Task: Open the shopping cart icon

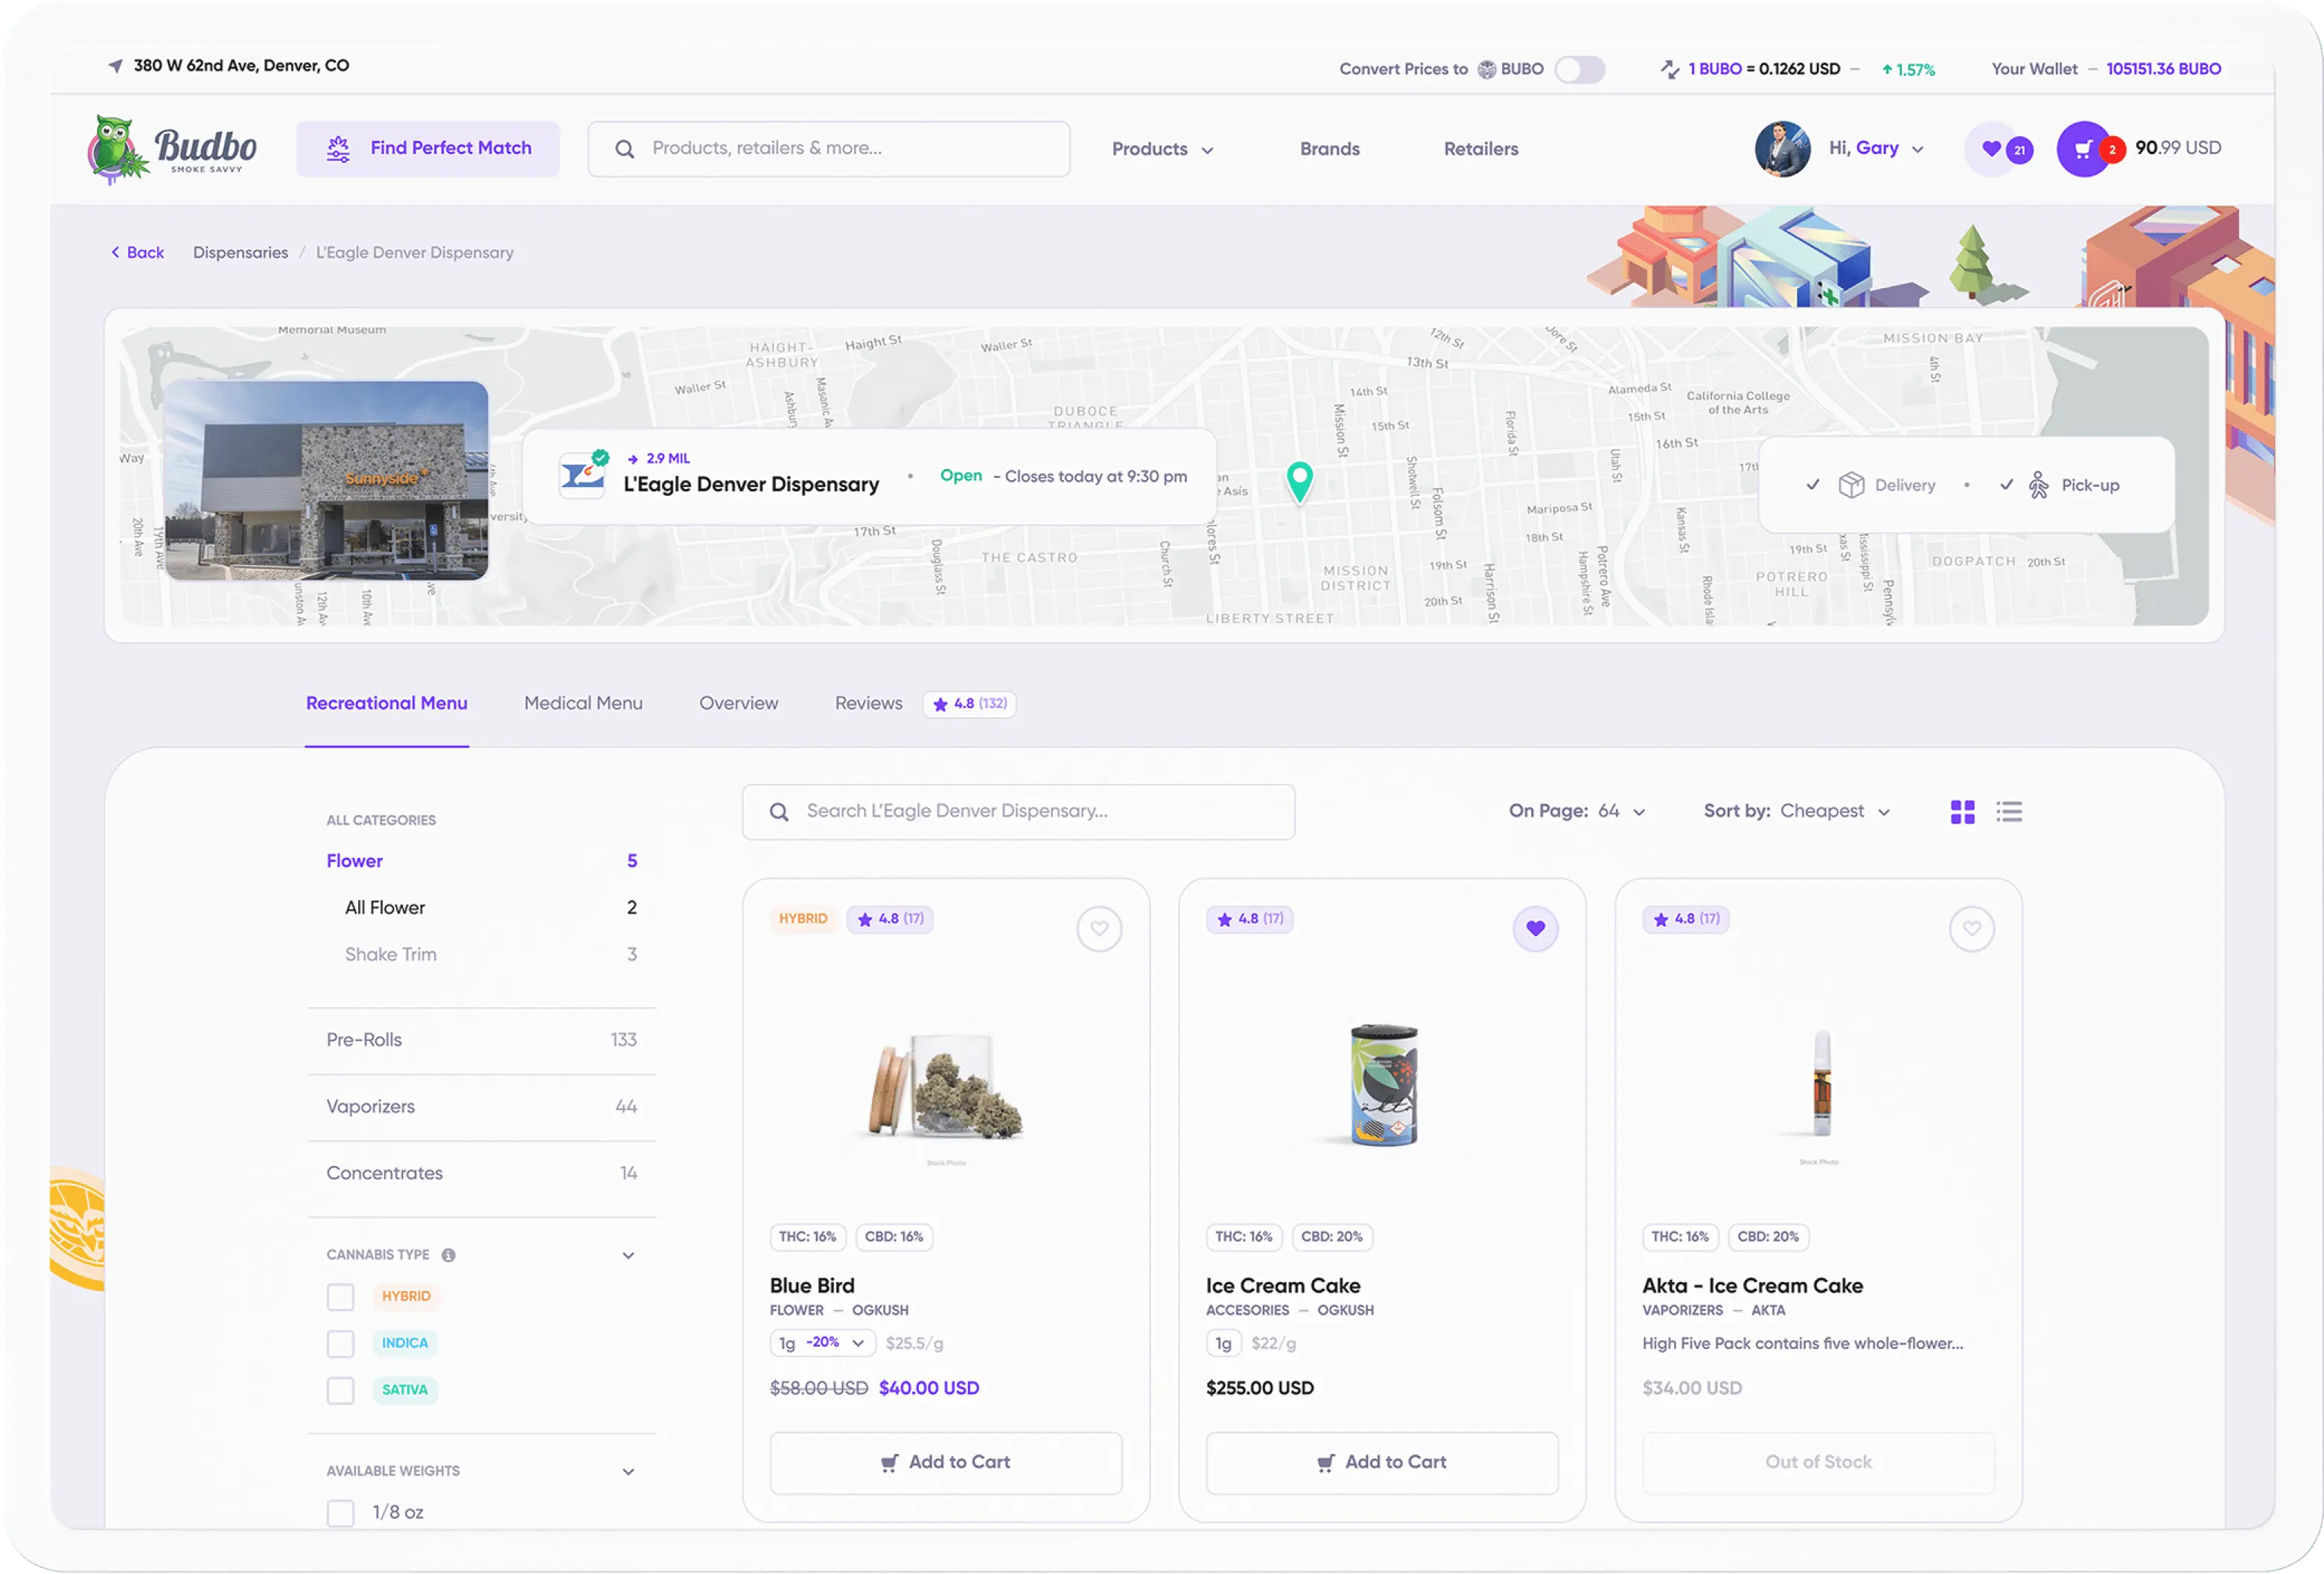Action: pyautogui.click(x=2083, y=149)
